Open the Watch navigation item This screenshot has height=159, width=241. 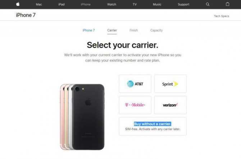[x=112, y=4]
